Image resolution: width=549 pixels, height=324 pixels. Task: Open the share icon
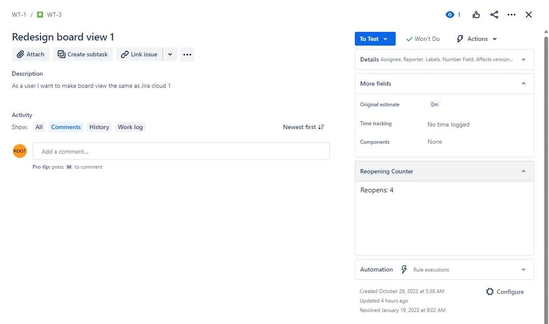click(x=494, y=15)
